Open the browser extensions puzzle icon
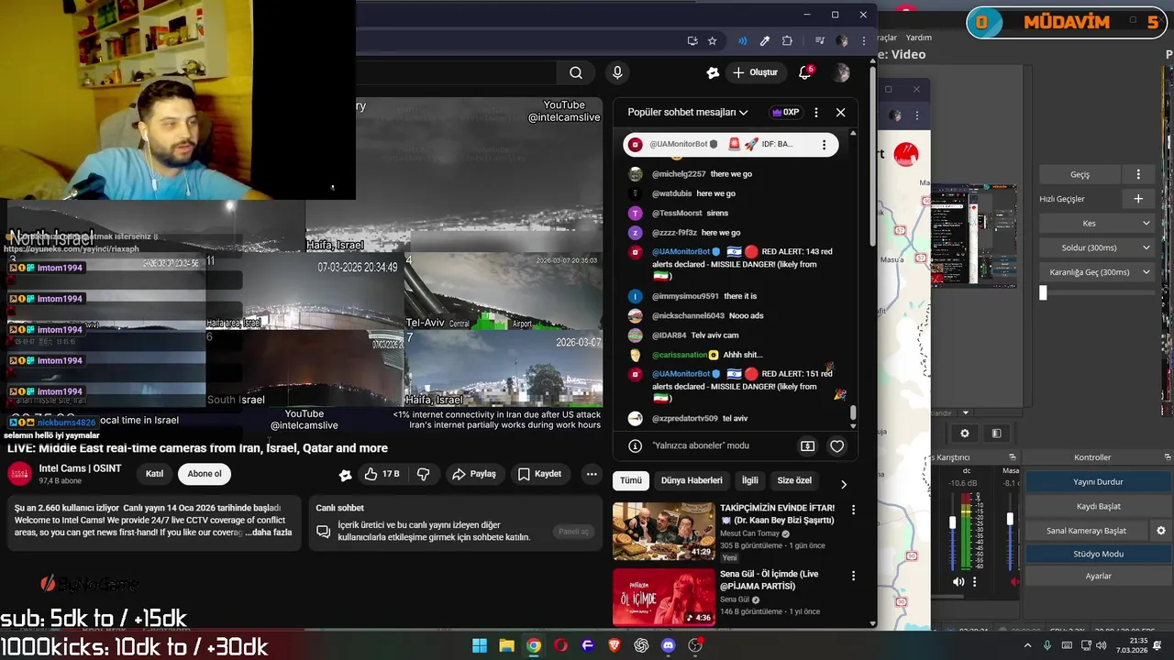 [x=787, y=41]
